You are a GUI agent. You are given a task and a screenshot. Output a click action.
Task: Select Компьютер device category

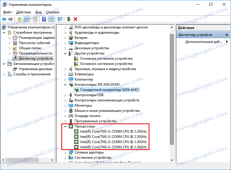pyautogui.click(x=84, y=79)
